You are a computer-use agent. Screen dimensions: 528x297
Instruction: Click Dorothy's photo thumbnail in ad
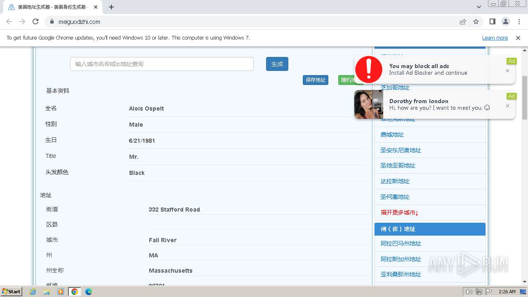pyautogui.click(x=369, y=104)
